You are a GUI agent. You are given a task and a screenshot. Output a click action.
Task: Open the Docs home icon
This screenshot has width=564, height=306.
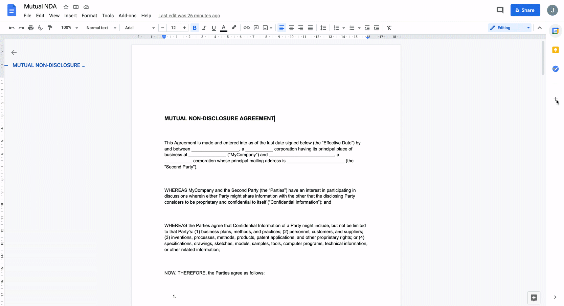pos(12,11)
